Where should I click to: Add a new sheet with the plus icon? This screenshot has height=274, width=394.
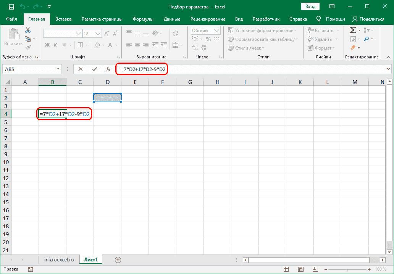tap(118, 259)
